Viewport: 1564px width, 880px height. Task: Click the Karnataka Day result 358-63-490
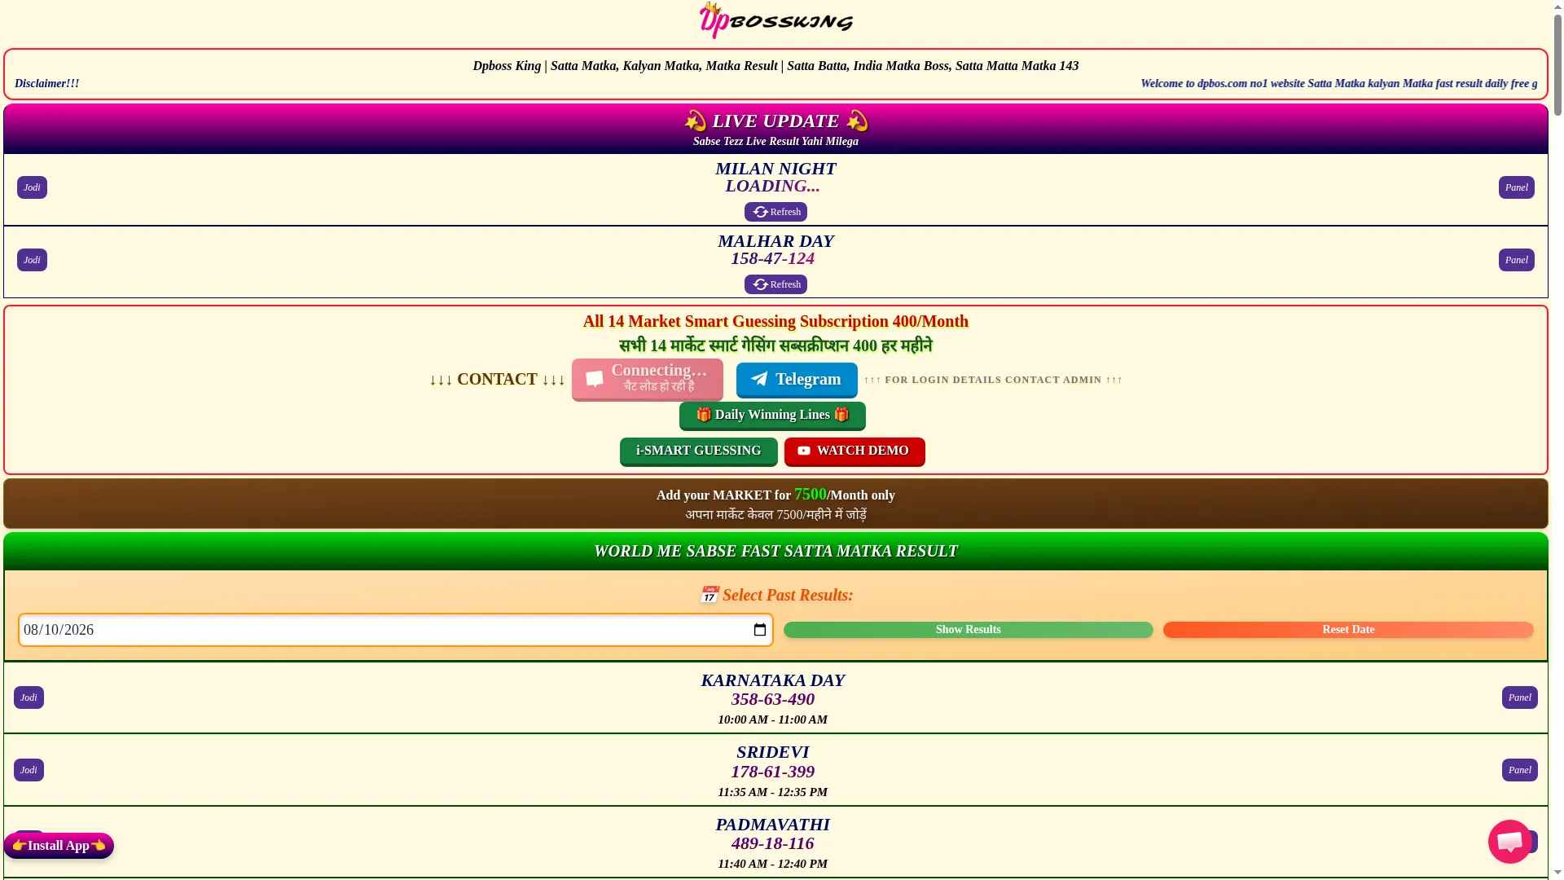coord(773,699)
